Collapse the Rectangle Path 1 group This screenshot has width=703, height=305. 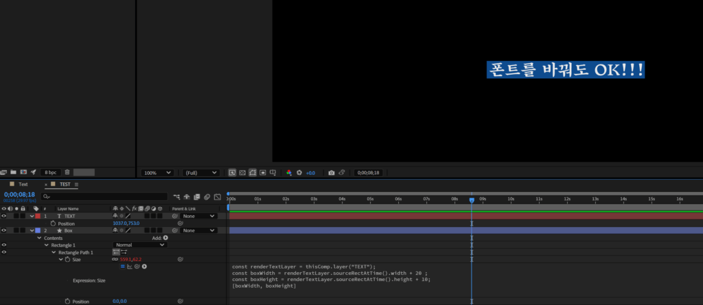tap(54, 252)
